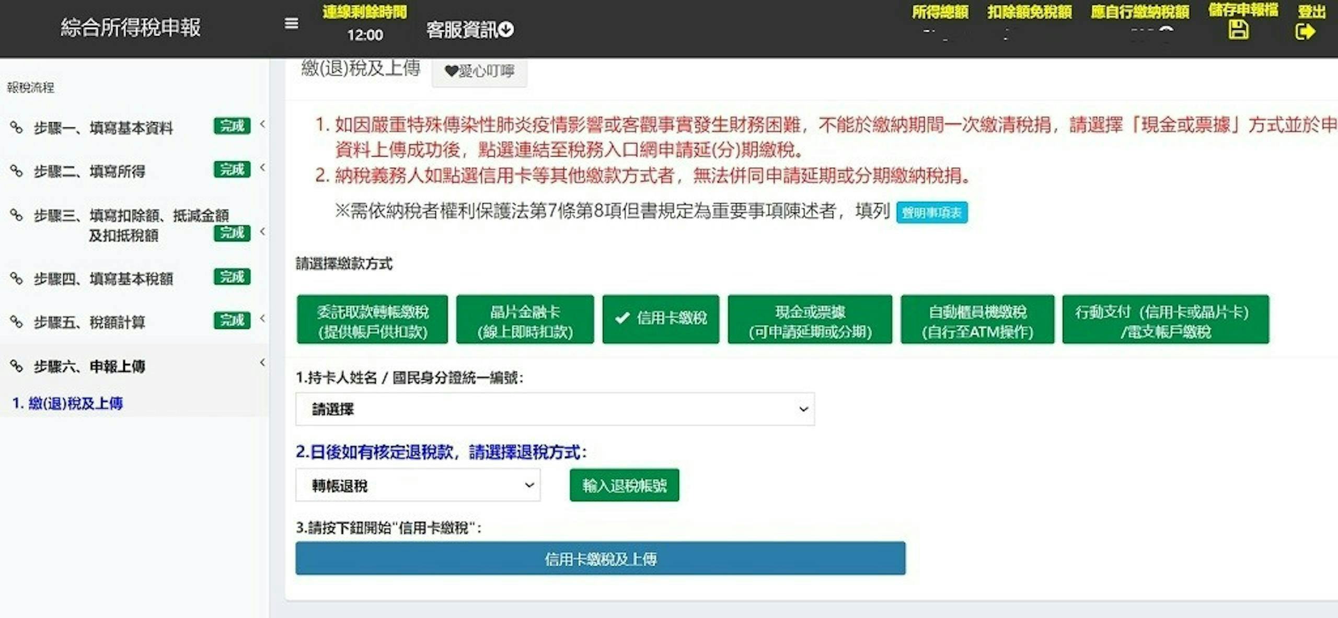This screenshot has height=618, width=1338.
Task: Click the link icon beside 步驟四、填寫基本稅額
Action: (16, 278)
